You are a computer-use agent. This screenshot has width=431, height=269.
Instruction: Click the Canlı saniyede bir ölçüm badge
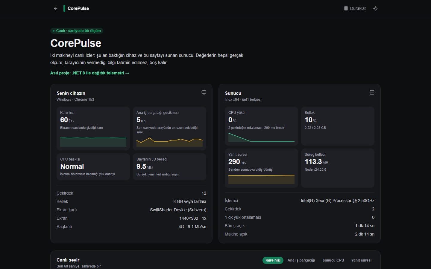[77, 31]
